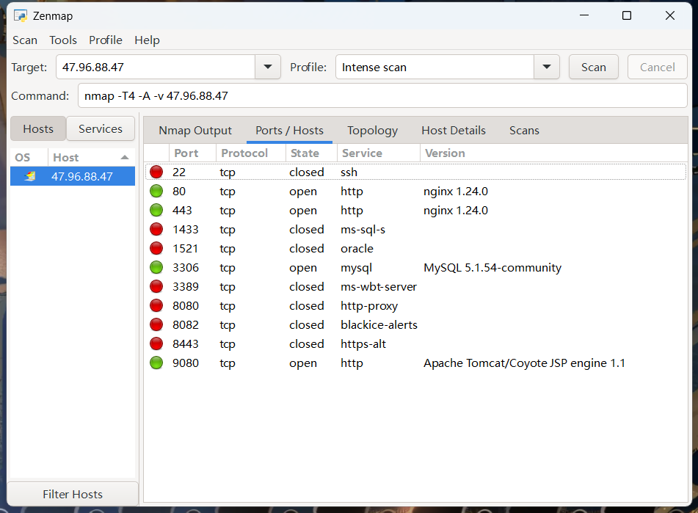
Task: Open the Scan menu
Action: click(25, 40)
